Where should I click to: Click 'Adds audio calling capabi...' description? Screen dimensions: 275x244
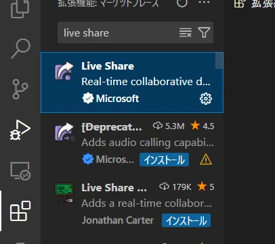148,143
